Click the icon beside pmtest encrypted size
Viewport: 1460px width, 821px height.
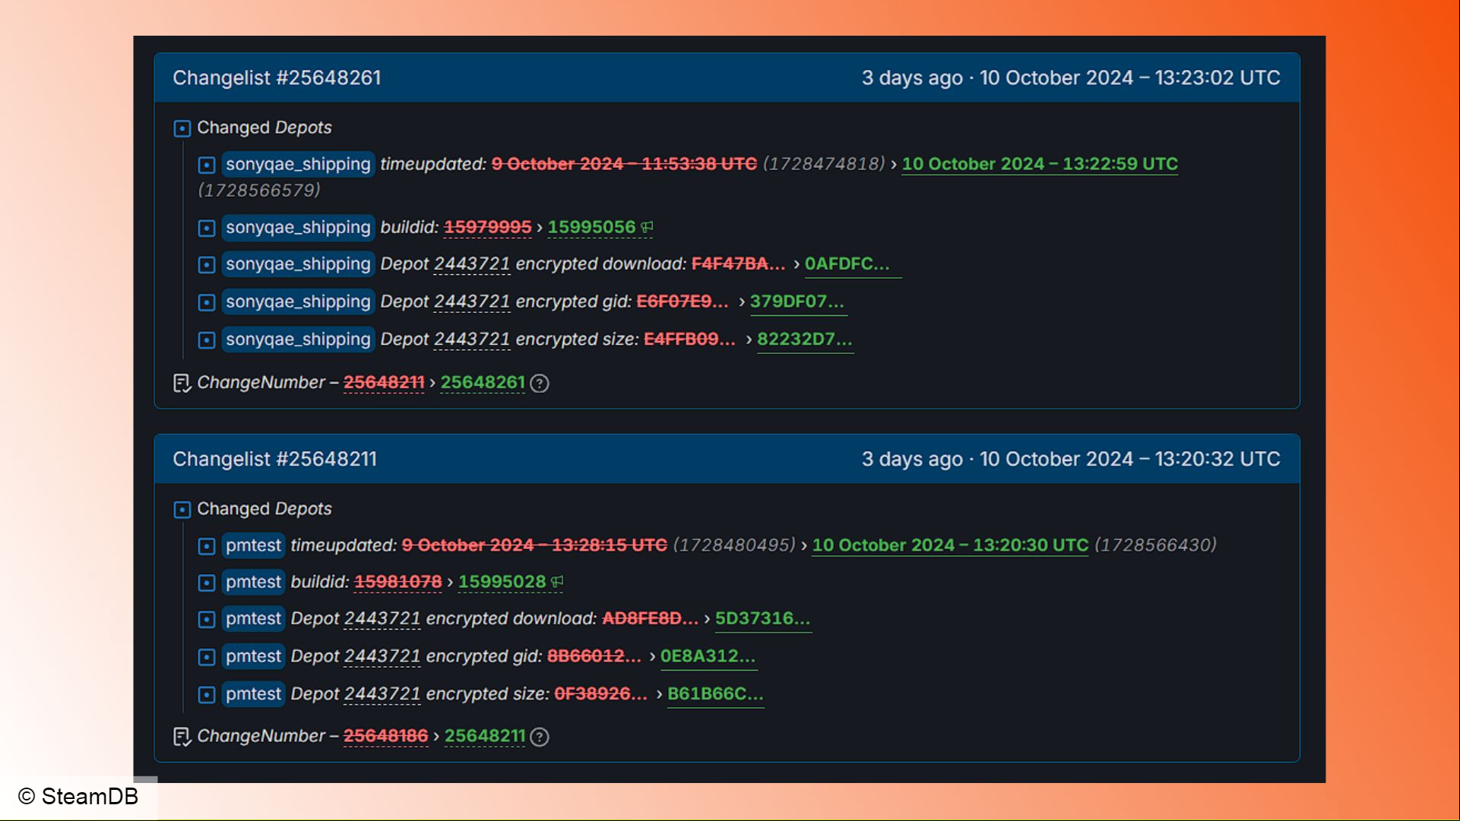pyautogui.click(x=206, y=694)
